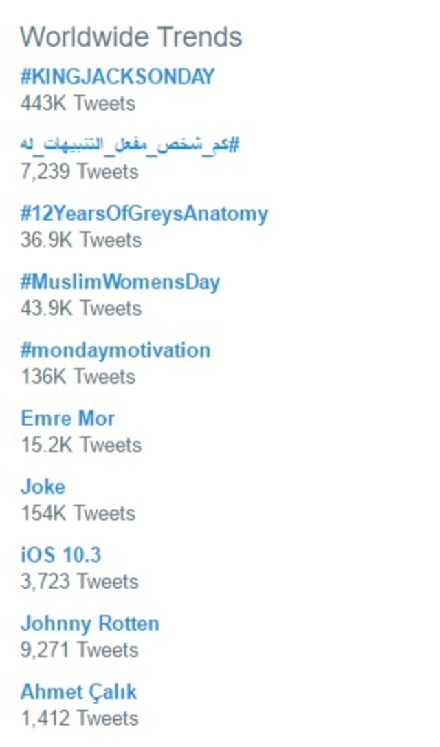Open the iOS 10.3 trend
Image resolution: width=440 pixels, height=747 pixels.
[x=61, y=555]
